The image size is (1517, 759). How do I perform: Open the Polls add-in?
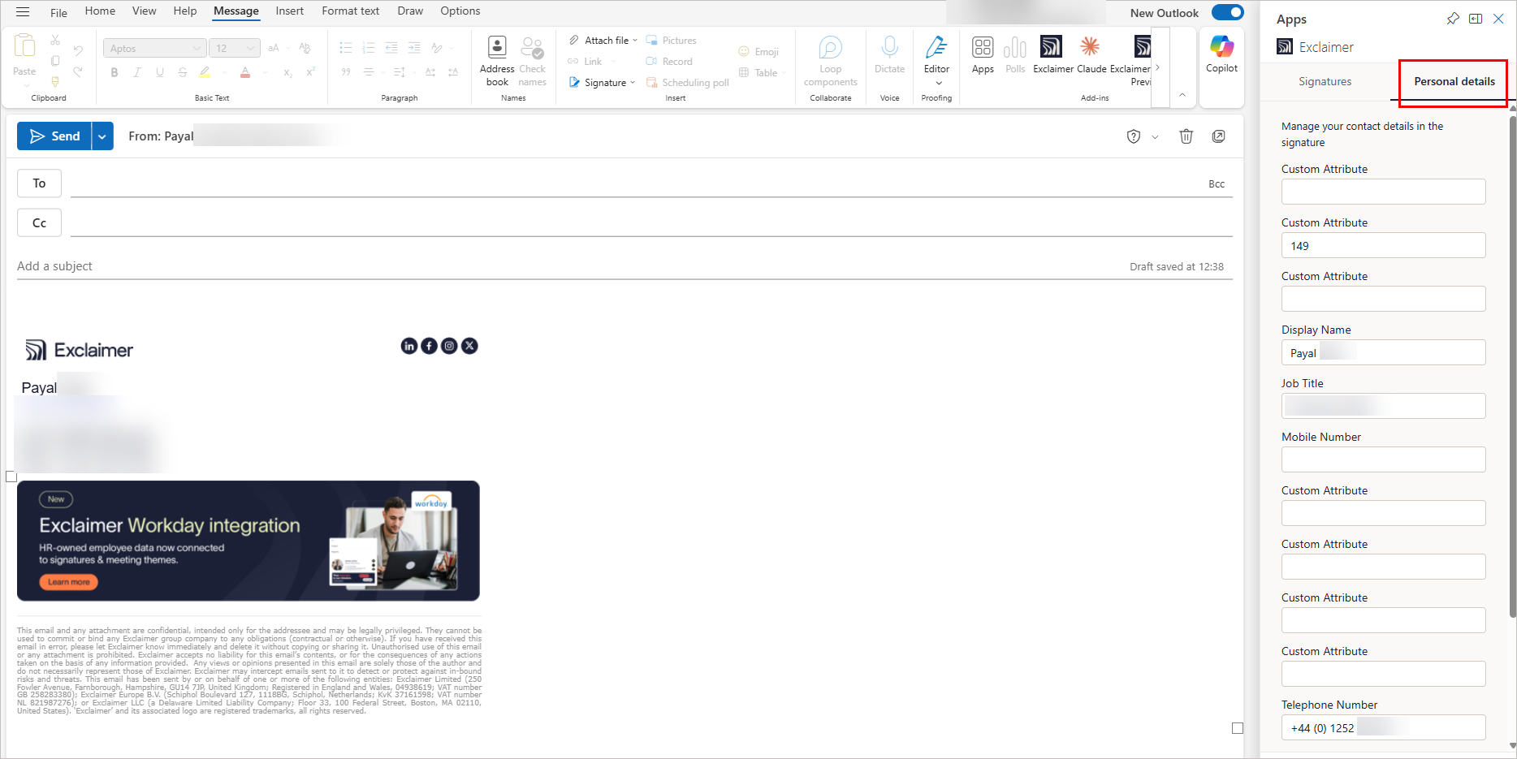coord(1015,55)
